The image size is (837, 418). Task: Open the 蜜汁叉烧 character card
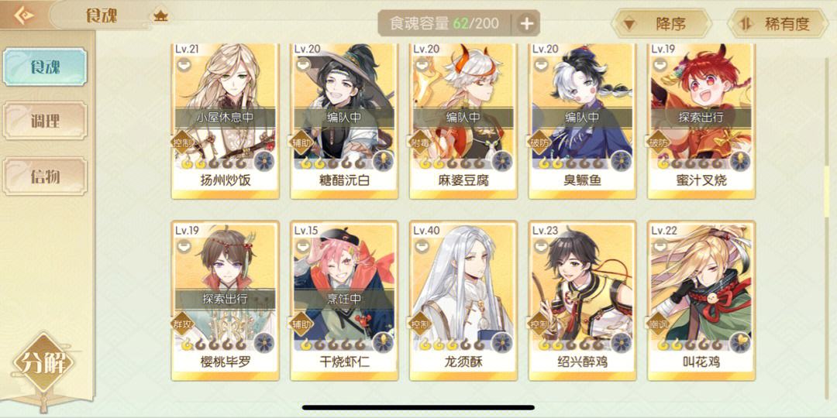(701, 122)
